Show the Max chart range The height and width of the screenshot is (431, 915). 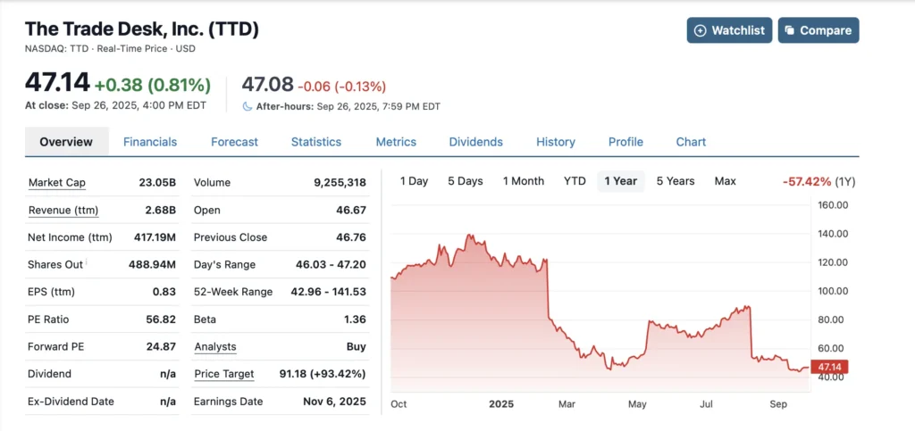[725, 181]
